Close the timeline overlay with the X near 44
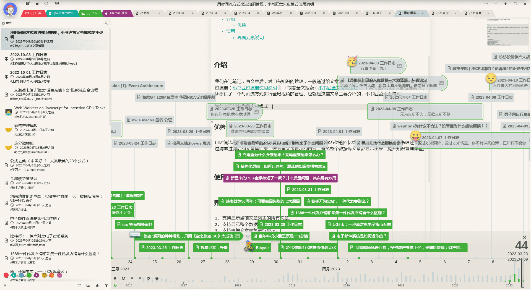This screenshot has height=290, width=531. tap(524, 237)
